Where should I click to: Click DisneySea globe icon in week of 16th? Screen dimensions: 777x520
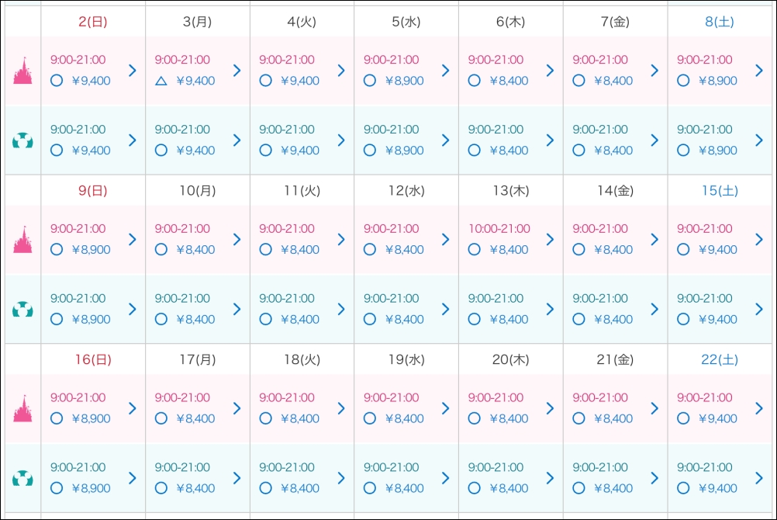(x=23, y=478)
